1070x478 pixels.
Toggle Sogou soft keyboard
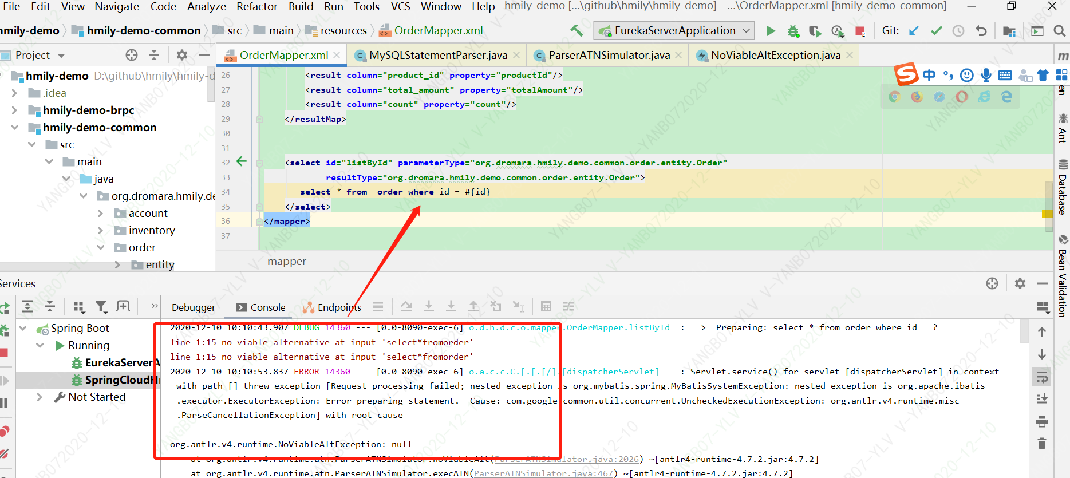point(1005,75)
